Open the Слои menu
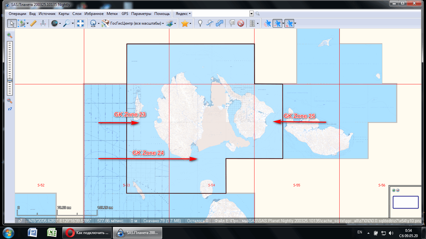426x239 pixels. click(77, 14)
